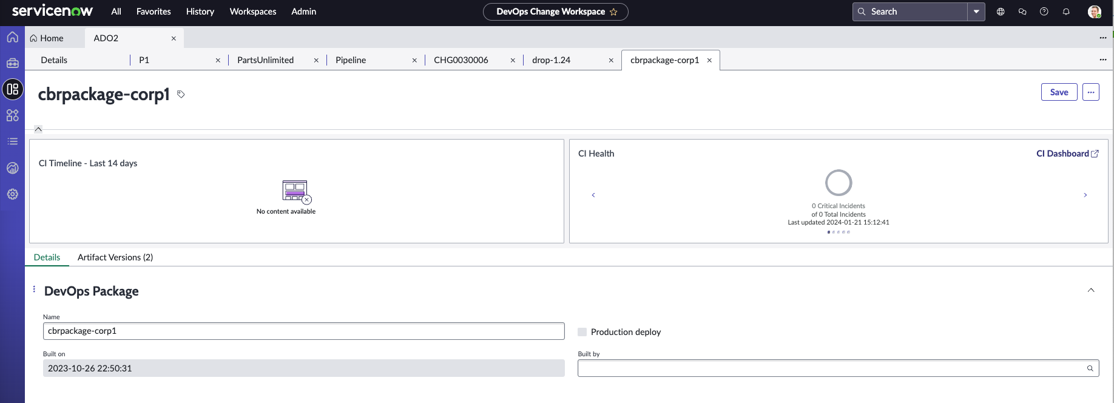The width and height of the screenshot is (1114, 403).
Task: Switch to the ADO2 tab
Action: (106, 38)
